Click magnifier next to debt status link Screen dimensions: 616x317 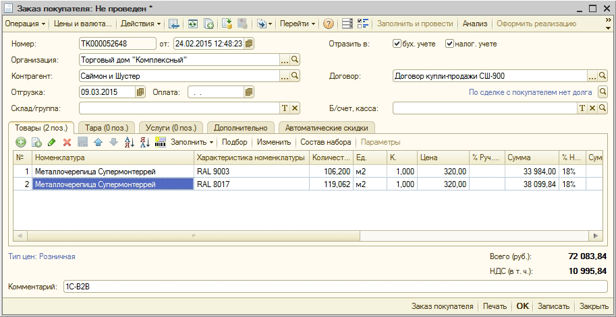[x=603, y=92]
